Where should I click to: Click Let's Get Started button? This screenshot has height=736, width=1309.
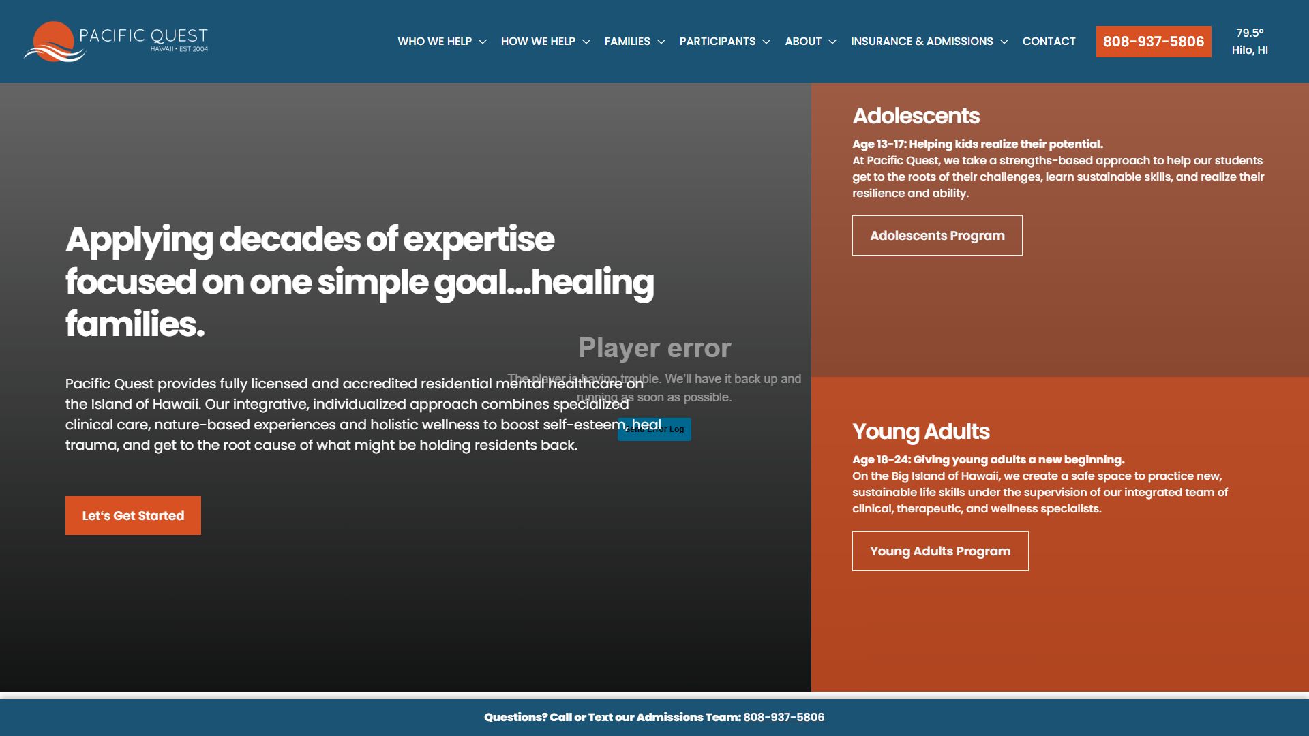(133, 516)
